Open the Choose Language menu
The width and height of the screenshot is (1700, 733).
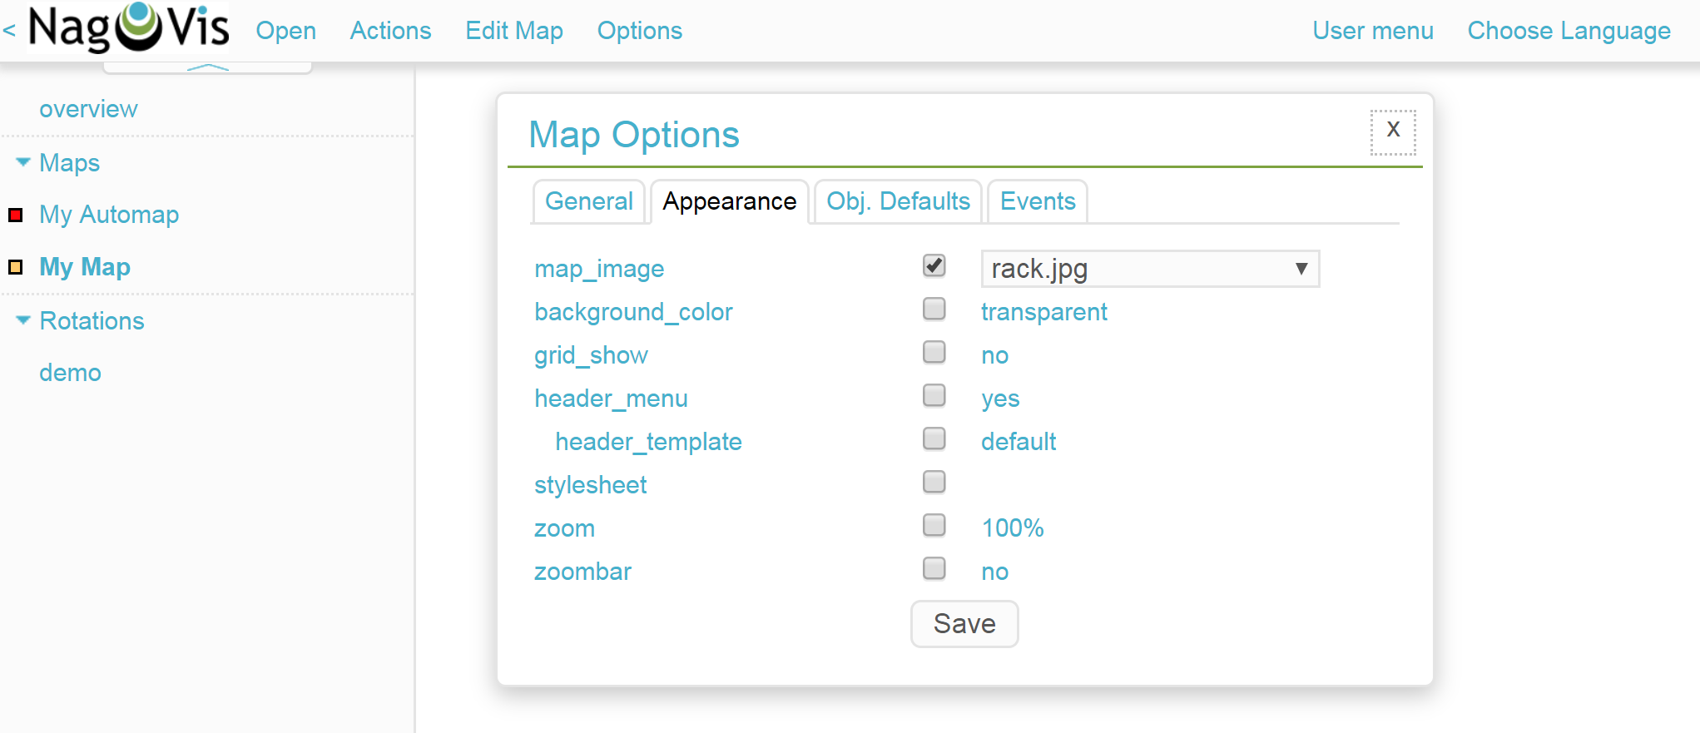(x=1569, y=31)
